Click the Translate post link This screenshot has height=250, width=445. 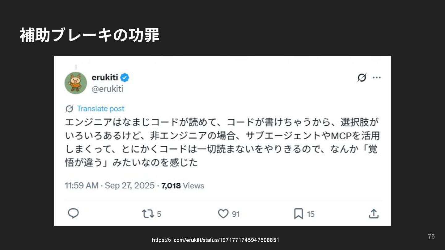coord(100,109)
